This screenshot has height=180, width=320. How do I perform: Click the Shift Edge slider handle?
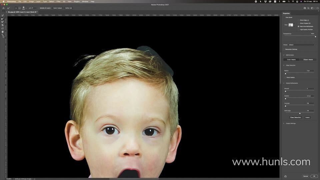(x=300, y=113)
